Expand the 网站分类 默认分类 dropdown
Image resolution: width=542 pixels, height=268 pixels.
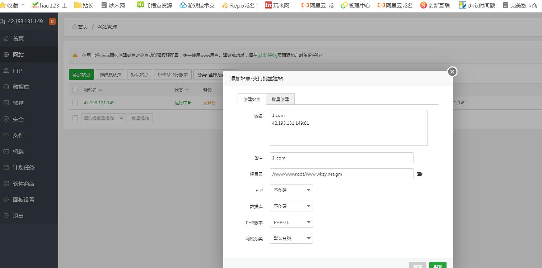point(291,238)
